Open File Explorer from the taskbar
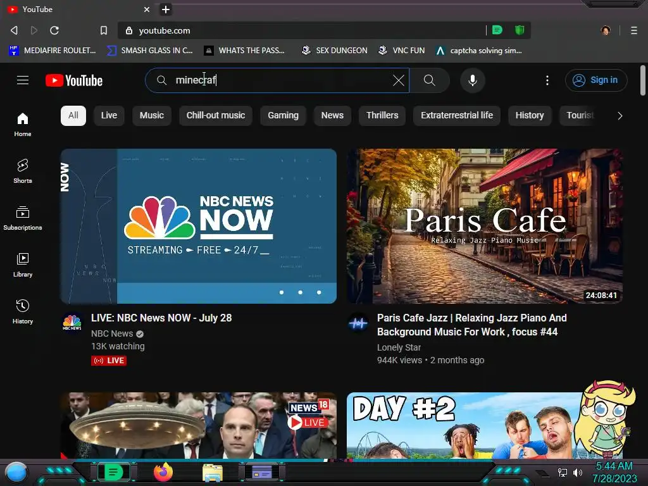This screenshot has width=648, height=486. point(213,473)
